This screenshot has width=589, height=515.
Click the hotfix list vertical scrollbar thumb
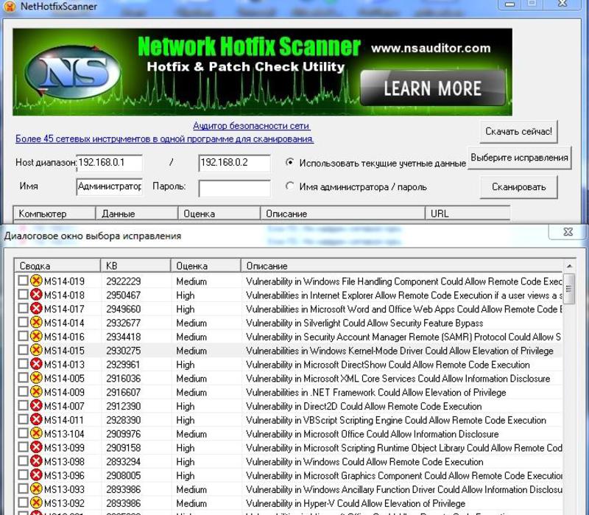(569, 289)
